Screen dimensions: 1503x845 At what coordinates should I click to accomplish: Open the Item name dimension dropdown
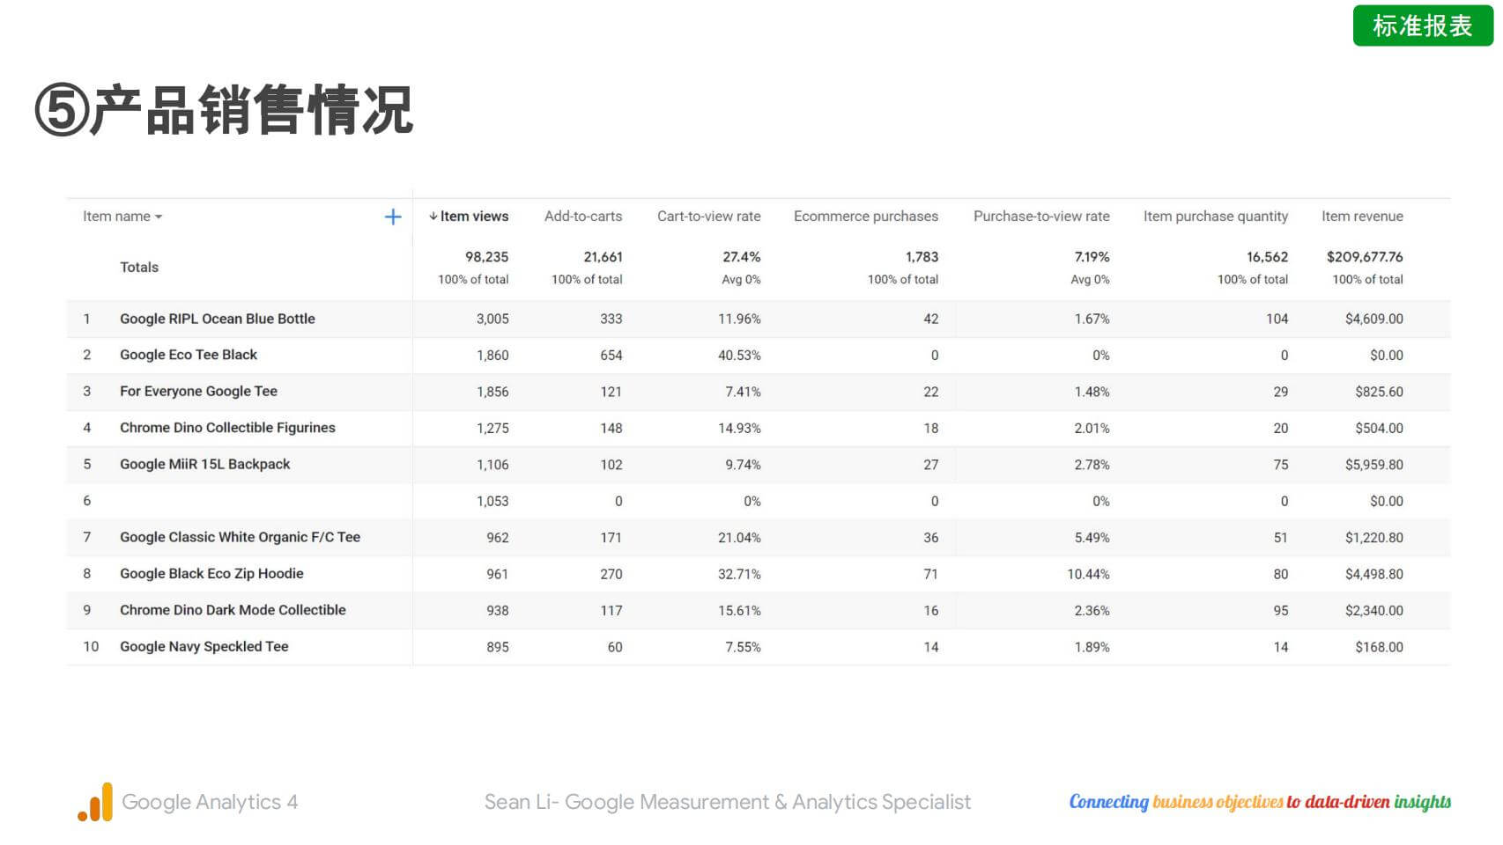(x=122, y=217)
